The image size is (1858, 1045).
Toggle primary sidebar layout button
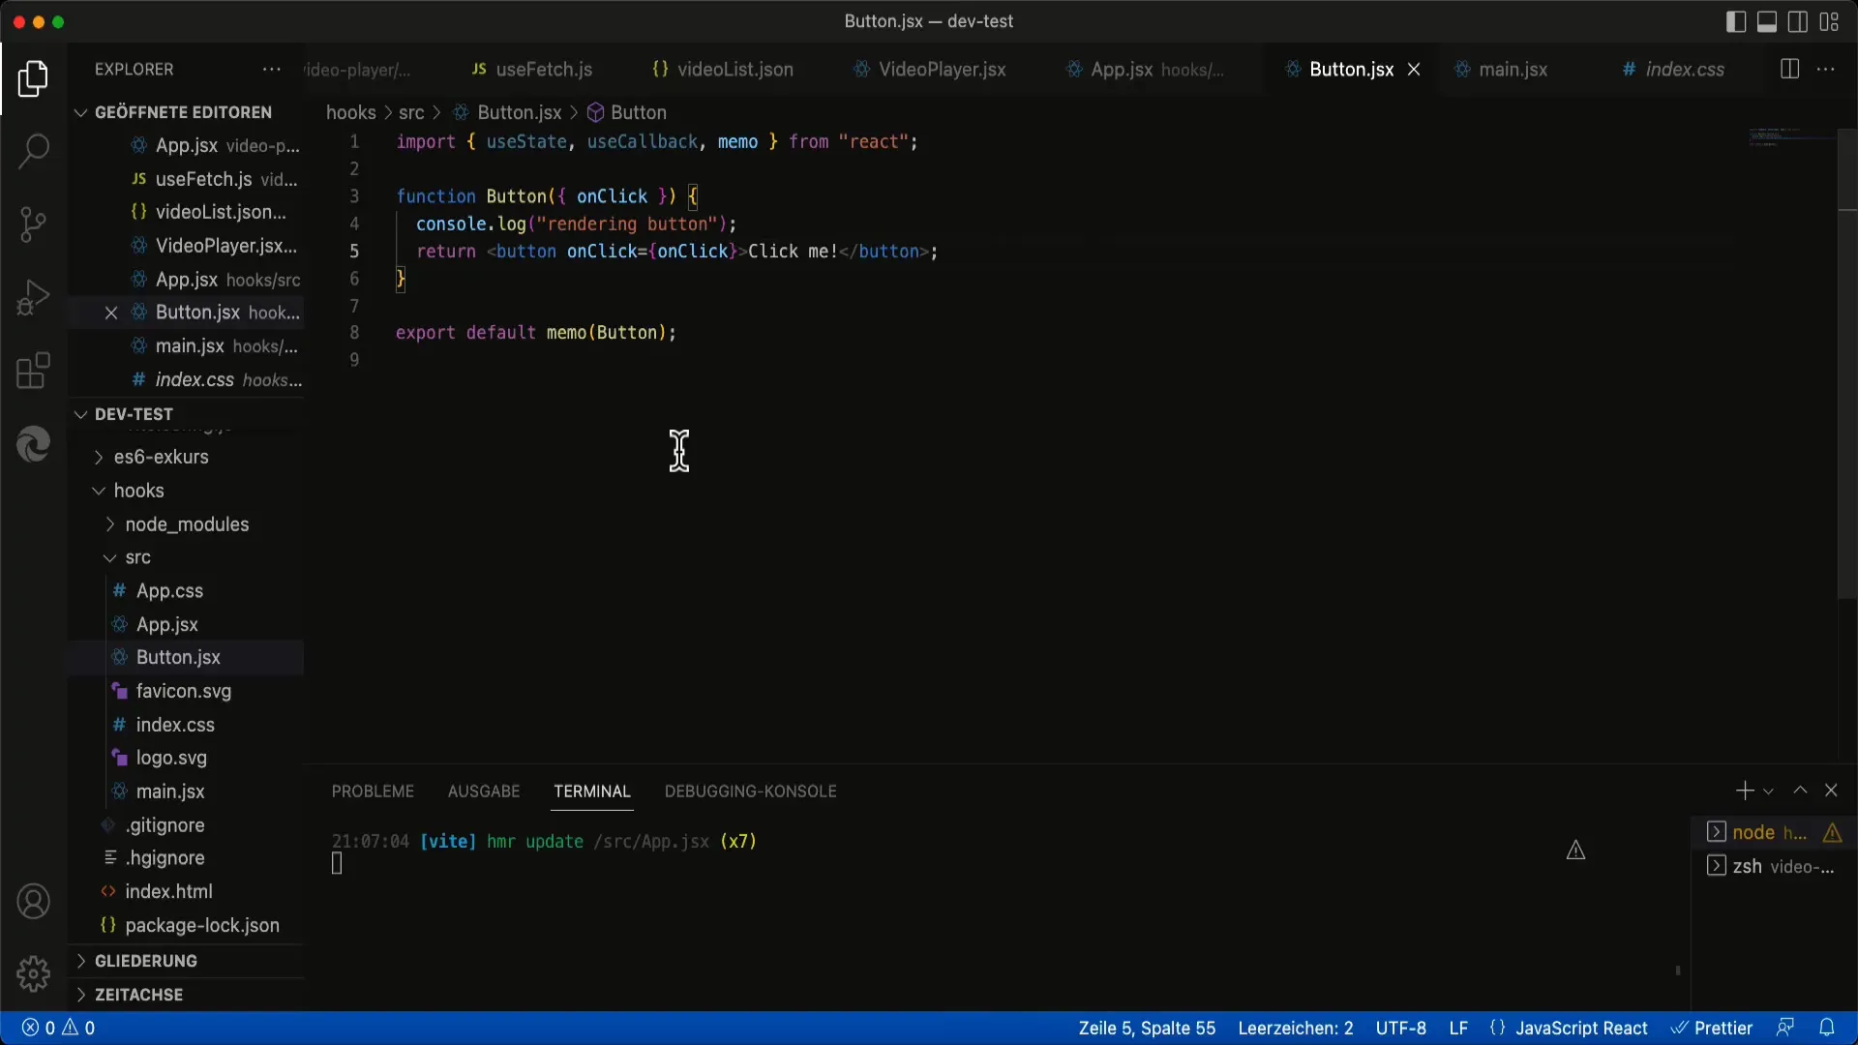click(x=1736, y=21)
